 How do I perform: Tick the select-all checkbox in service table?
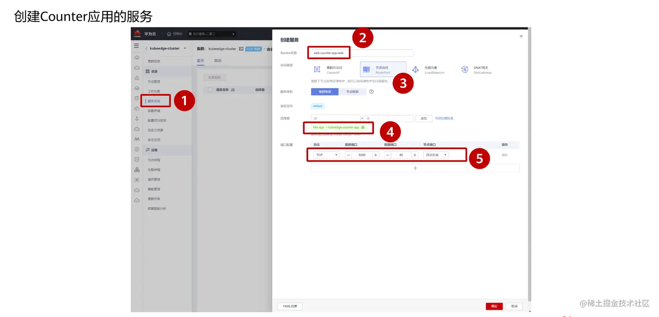coord(210,90)
